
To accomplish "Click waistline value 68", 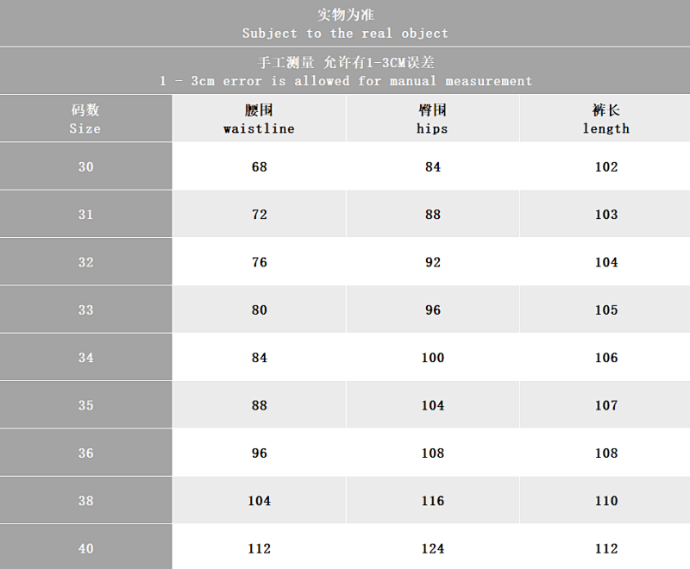I will (x=260, y=166).
